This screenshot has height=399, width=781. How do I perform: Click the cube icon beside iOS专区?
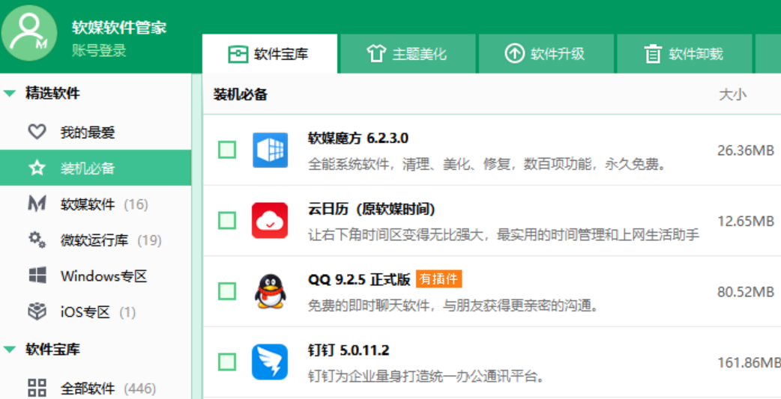click(x=37, y=311)
